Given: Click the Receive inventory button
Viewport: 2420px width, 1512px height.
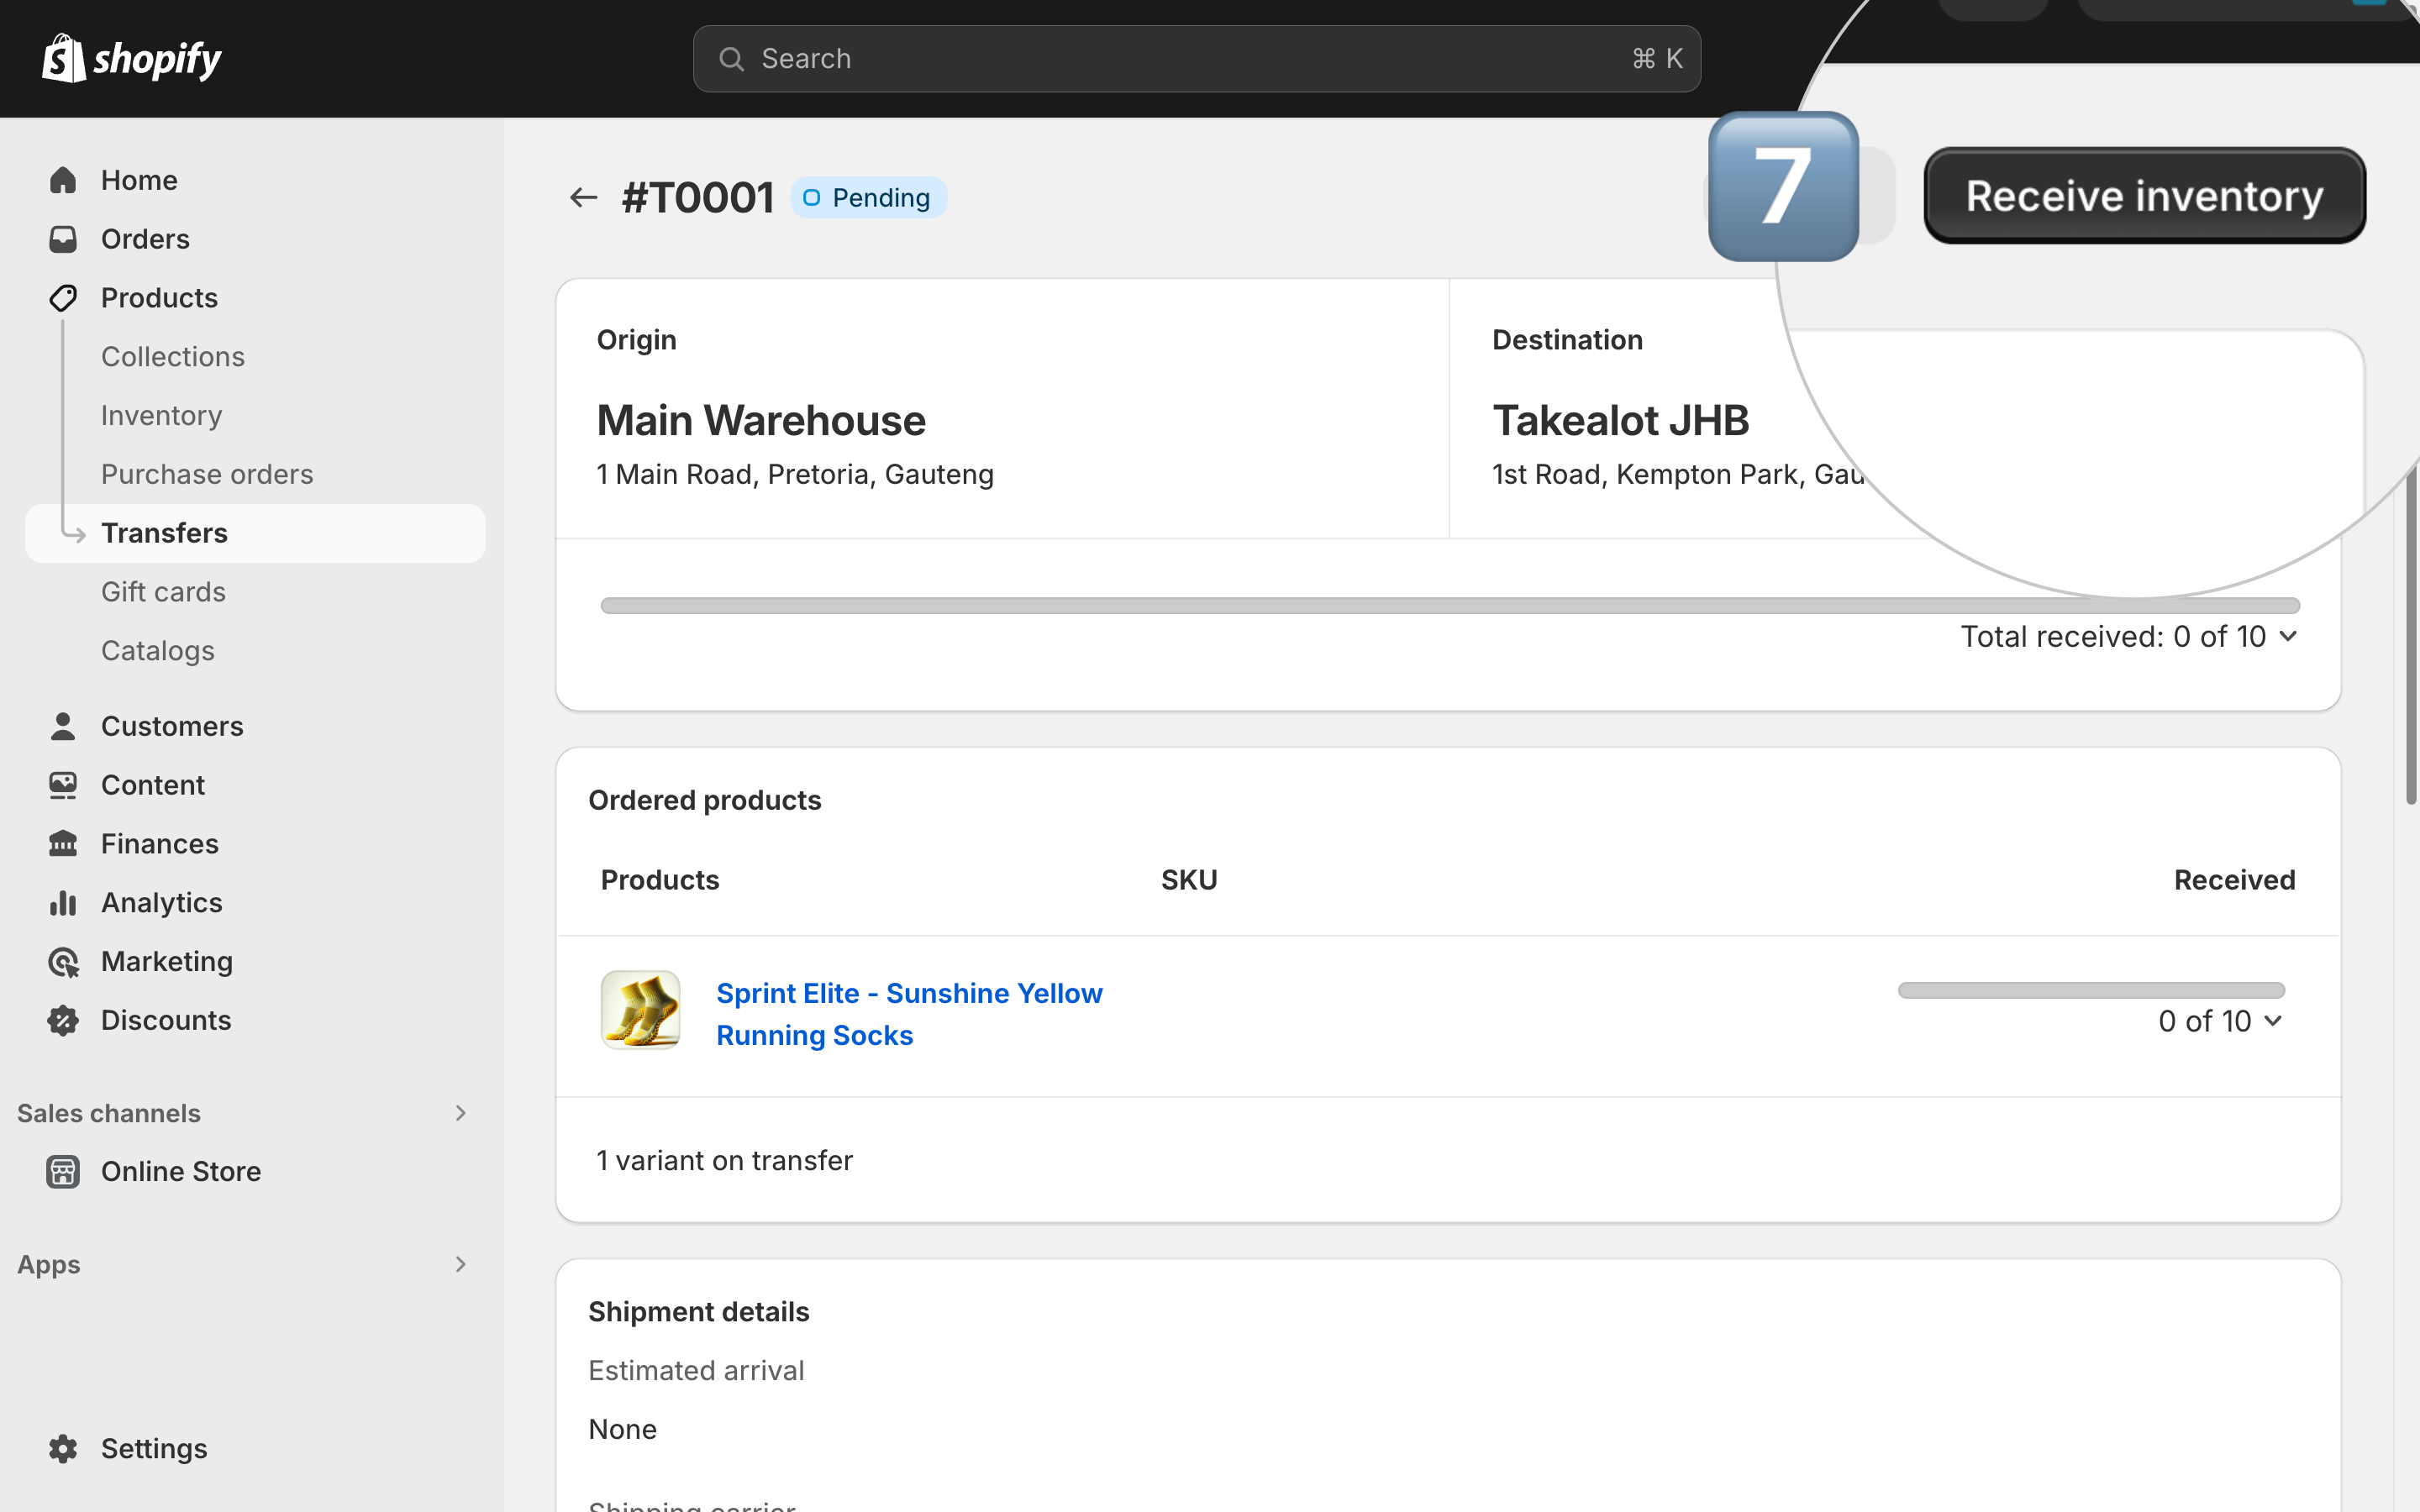Looking at the screenshot, I should point(2144,195).
